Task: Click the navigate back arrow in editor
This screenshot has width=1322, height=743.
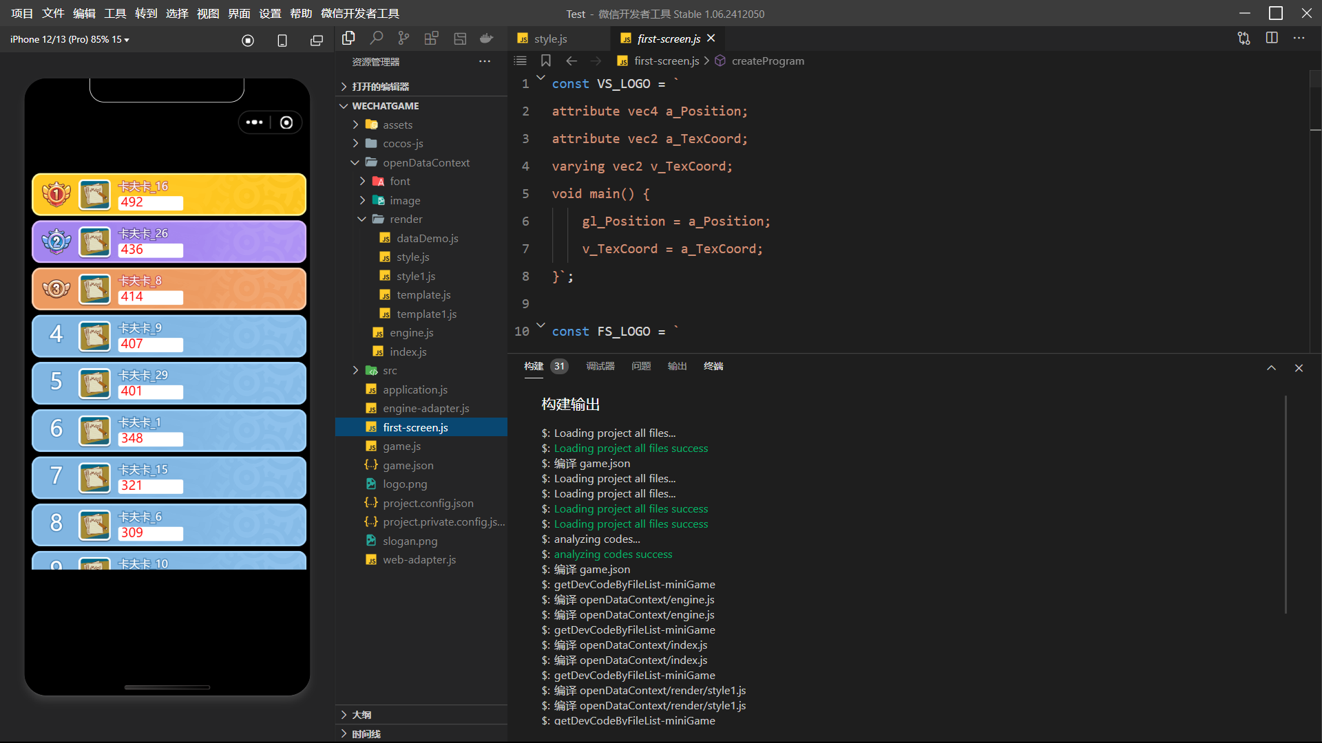Action: click(571, 61)
